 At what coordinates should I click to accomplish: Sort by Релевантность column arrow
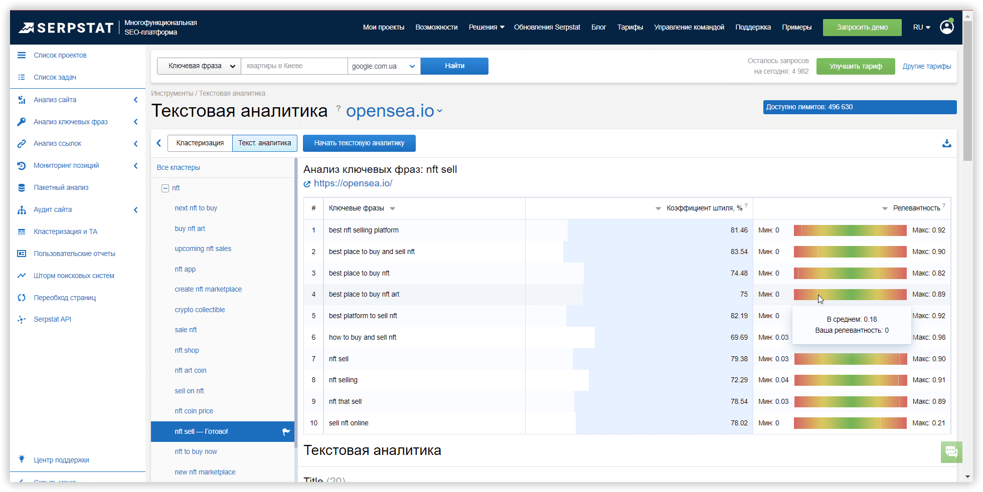pos(885,208)
